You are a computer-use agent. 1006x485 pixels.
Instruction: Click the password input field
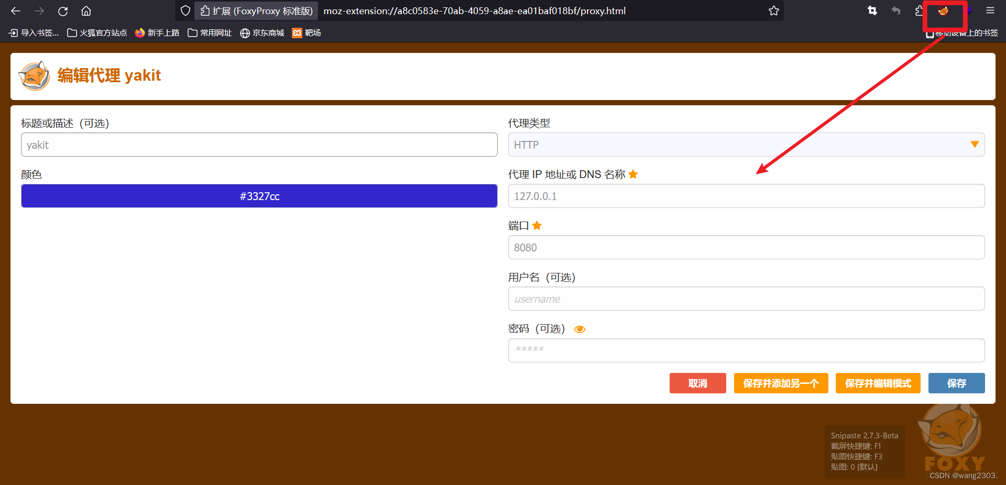click(747, 350)
